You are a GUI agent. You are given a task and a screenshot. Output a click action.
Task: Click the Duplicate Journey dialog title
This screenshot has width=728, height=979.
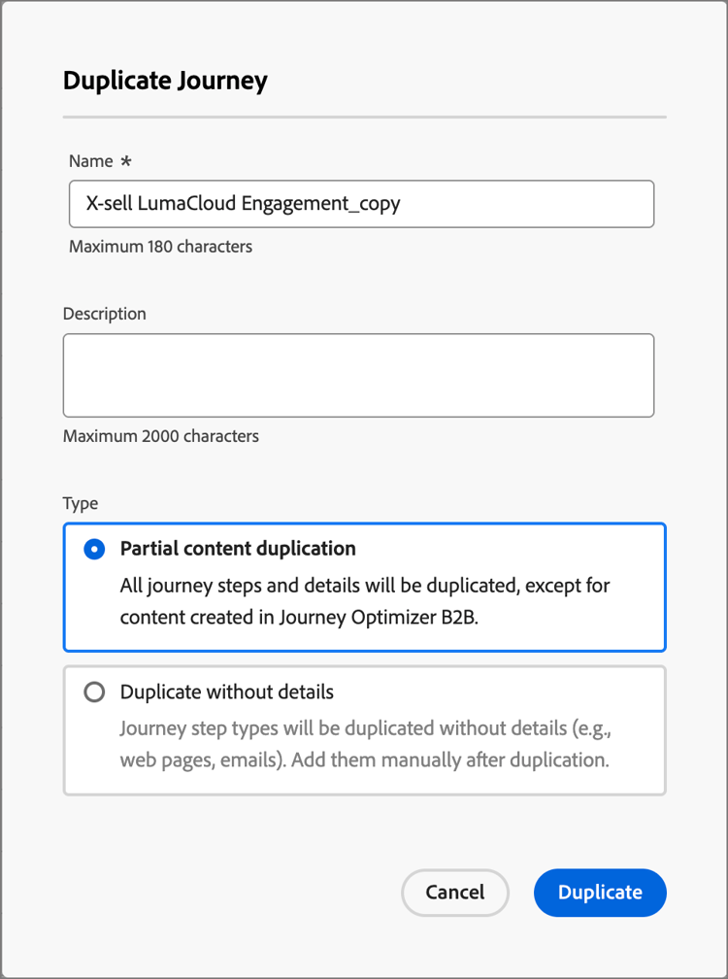click(x=165, y=82)
